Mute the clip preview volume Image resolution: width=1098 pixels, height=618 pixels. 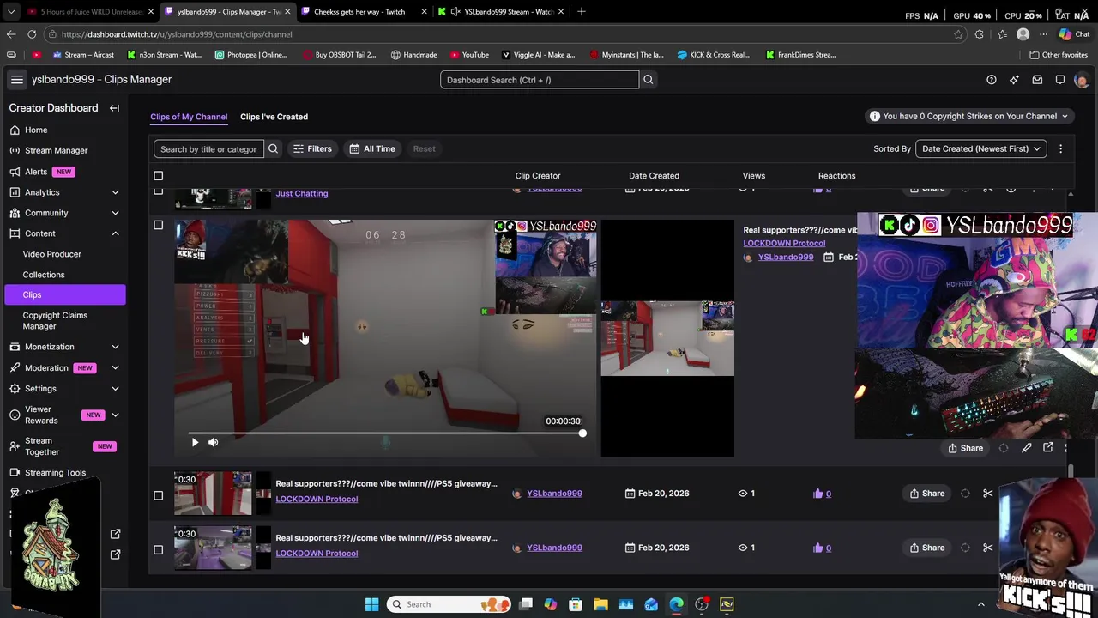tap(213, 442)
